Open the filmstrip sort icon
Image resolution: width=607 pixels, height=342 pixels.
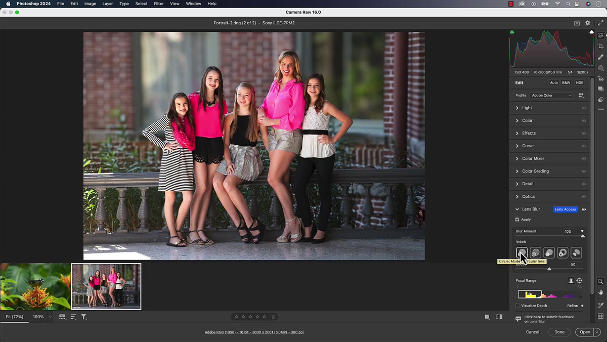[x=73, y=317]
